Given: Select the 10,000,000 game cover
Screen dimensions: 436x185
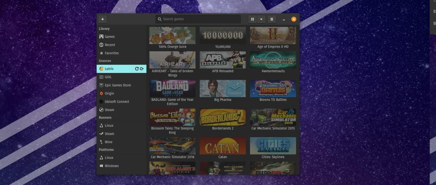Looking at the screenshot, I should (223, 35).
